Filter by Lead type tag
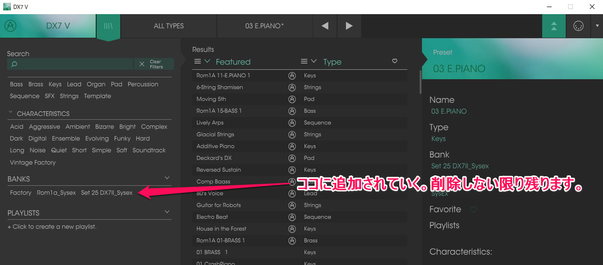The image size is (603, 265). pos(74,84)
